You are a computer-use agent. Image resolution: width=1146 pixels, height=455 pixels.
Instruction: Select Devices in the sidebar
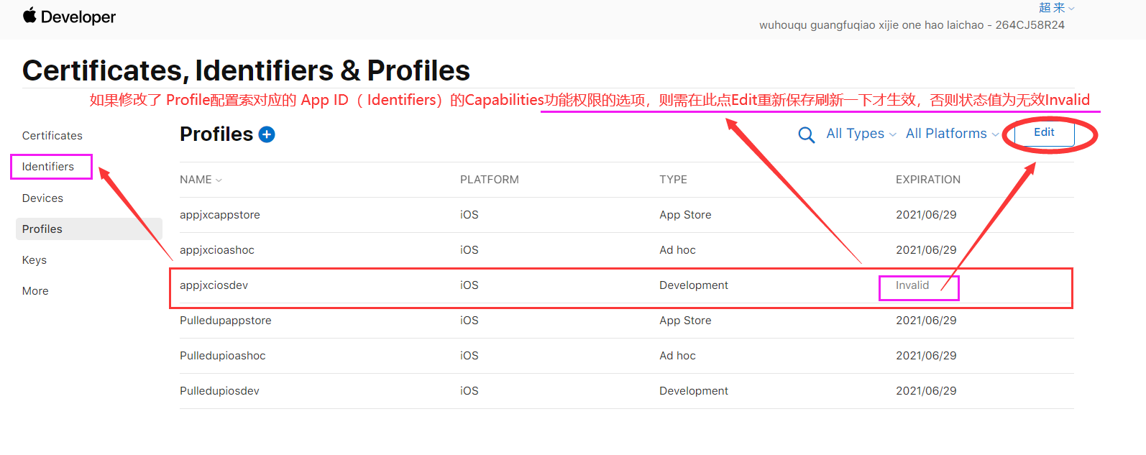pyautogui.click(x=43, y=198)
